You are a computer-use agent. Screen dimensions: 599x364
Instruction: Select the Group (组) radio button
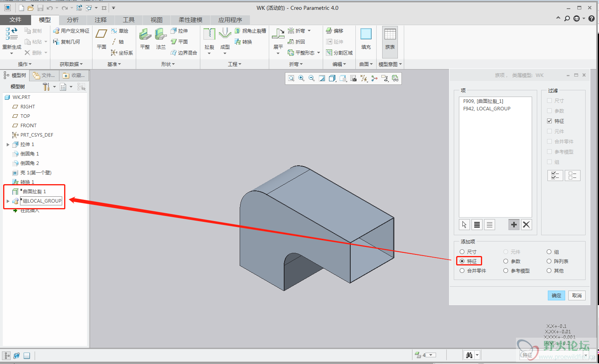click(x=549, y=252)
